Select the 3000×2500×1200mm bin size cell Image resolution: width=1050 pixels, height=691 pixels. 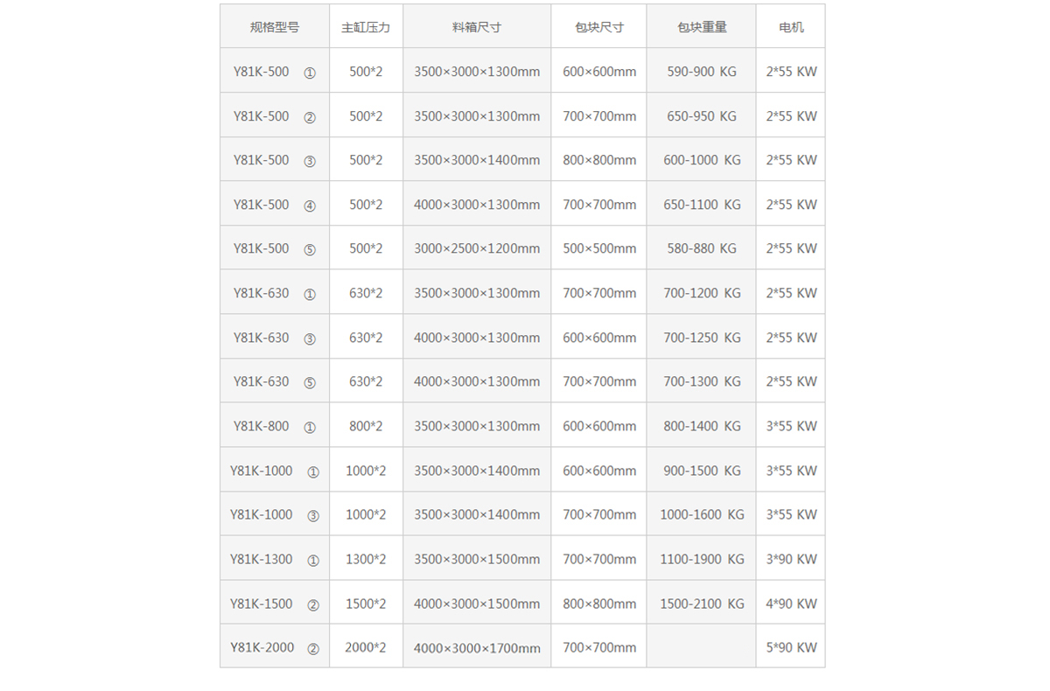[x=477, y=248]
